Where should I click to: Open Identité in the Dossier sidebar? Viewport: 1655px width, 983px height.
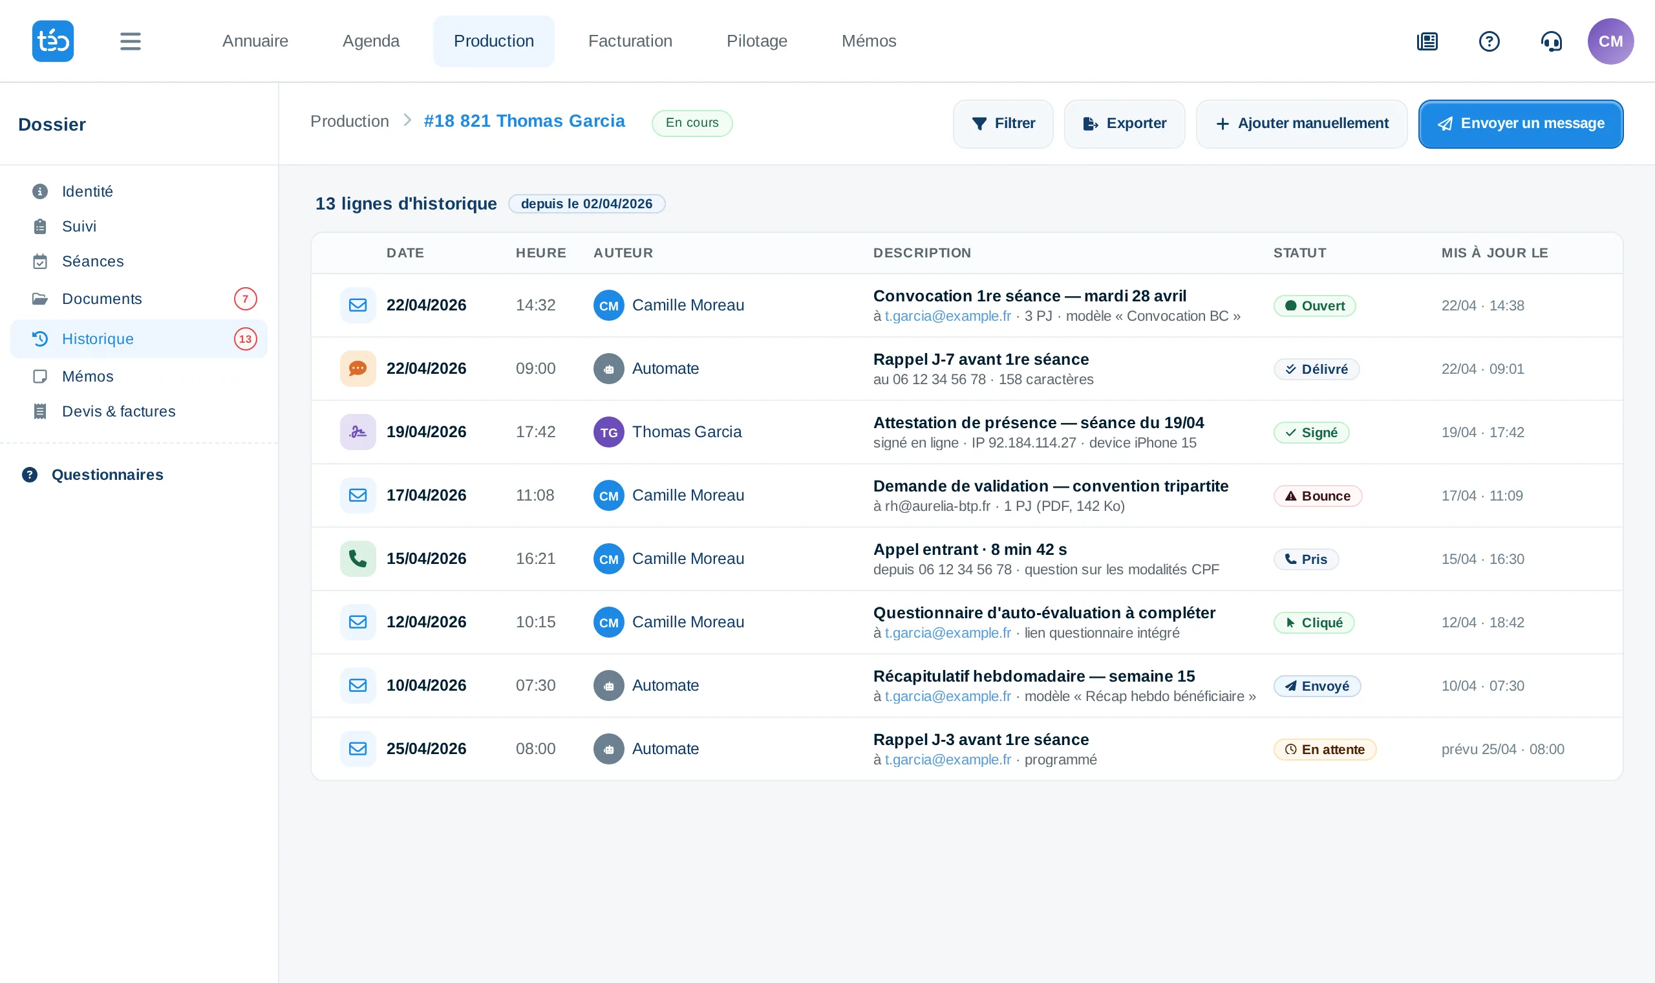click(139, 191)
